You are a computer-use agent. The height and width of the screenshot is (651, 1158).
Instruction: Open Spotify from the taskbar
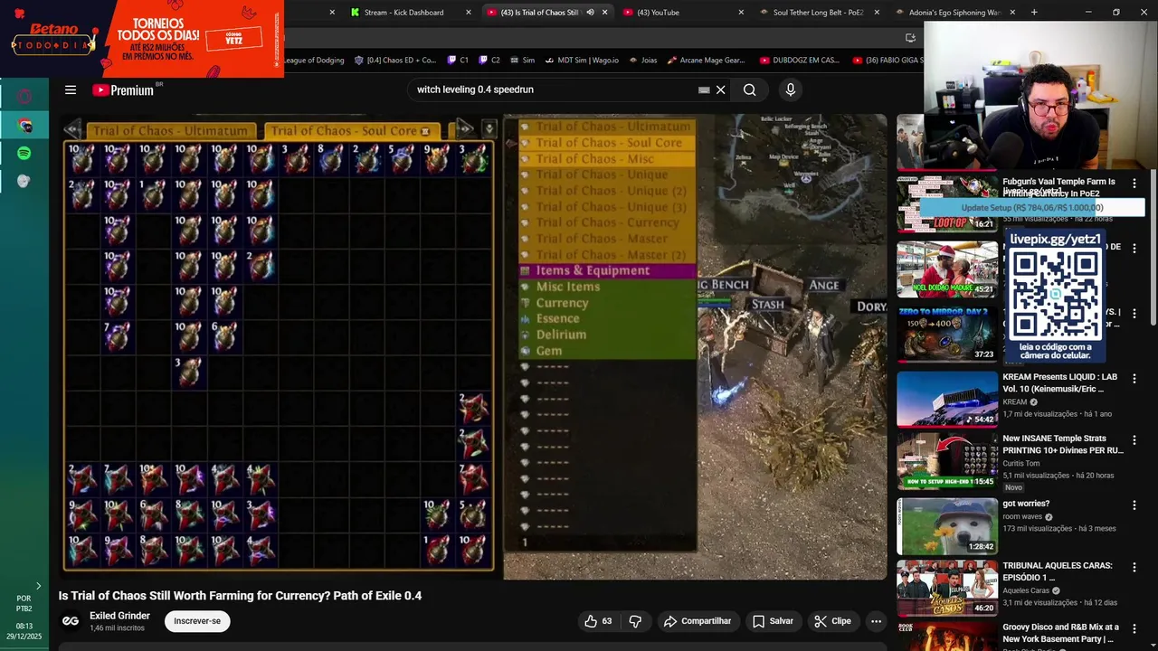pos(24,153)
